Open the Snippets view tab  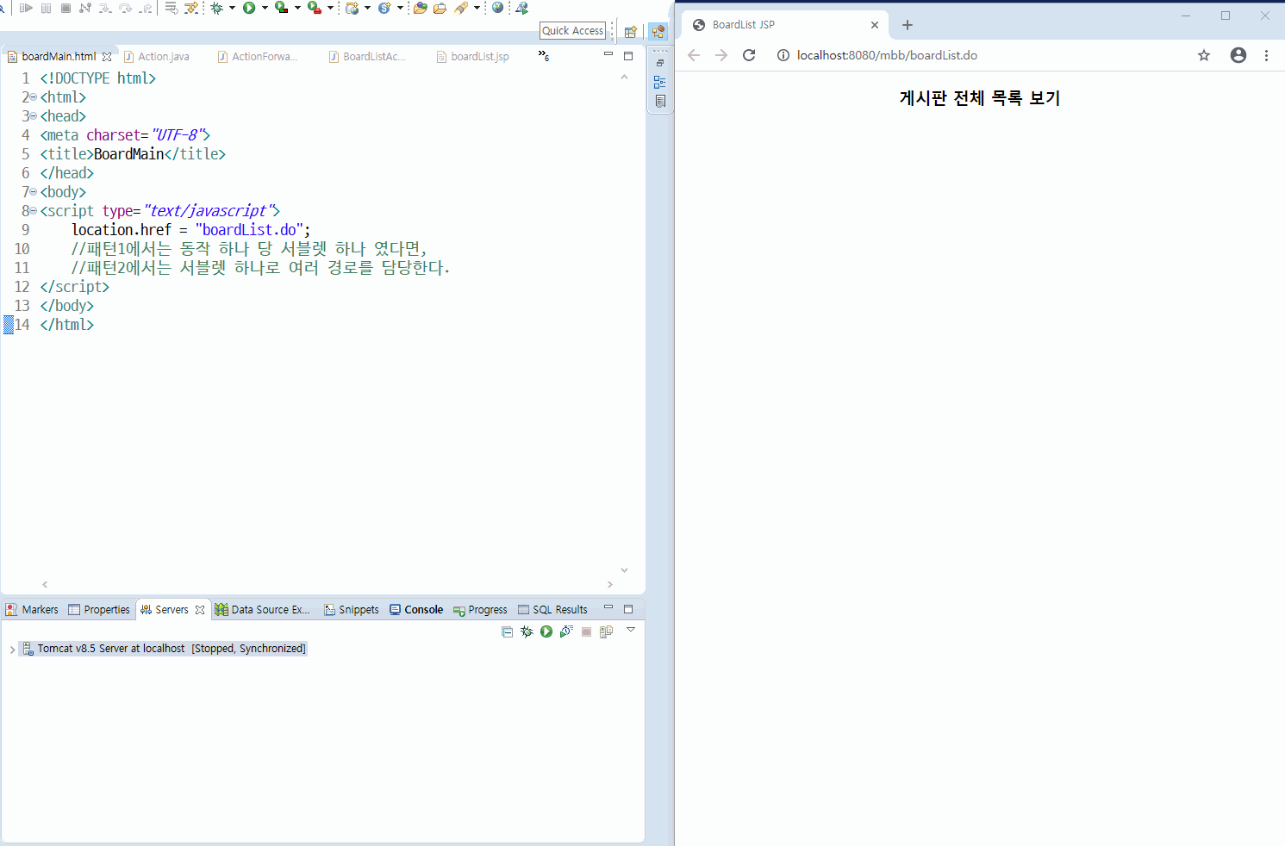pos(352,609)
